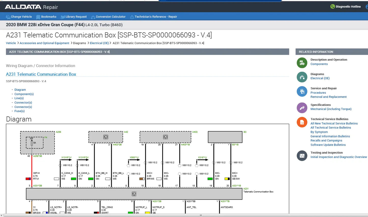Go to Accessories and Optional Equipment breadcrumb

coord(44,43)
